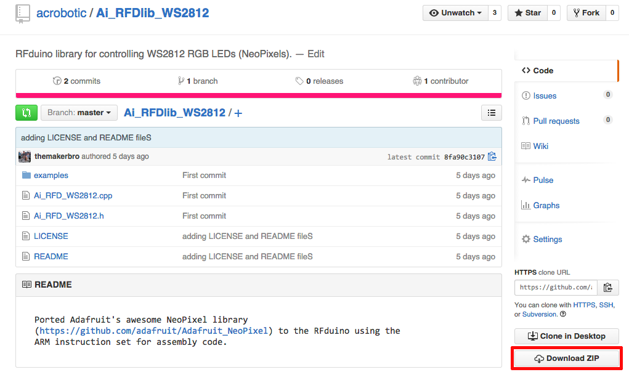Image resolution: width=629 pixels, height=380 pixels.
Task: View the 2 commits history
Action: [x=76, y=81]
